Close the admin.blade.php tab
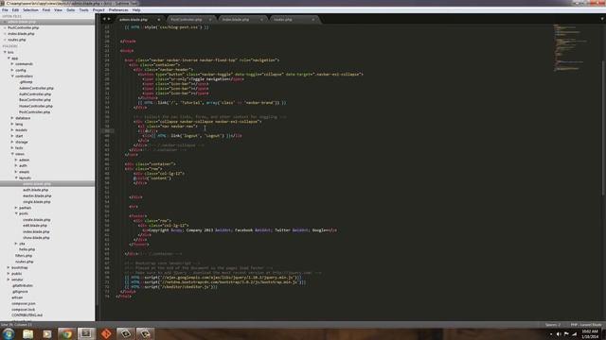 click(158, 20)
